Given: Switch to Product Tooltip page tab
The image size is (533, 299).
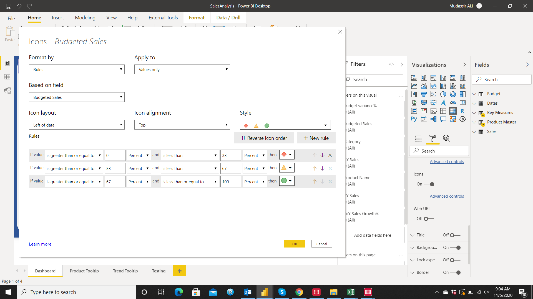Looking at the screenshot, I should coord(84,271).
